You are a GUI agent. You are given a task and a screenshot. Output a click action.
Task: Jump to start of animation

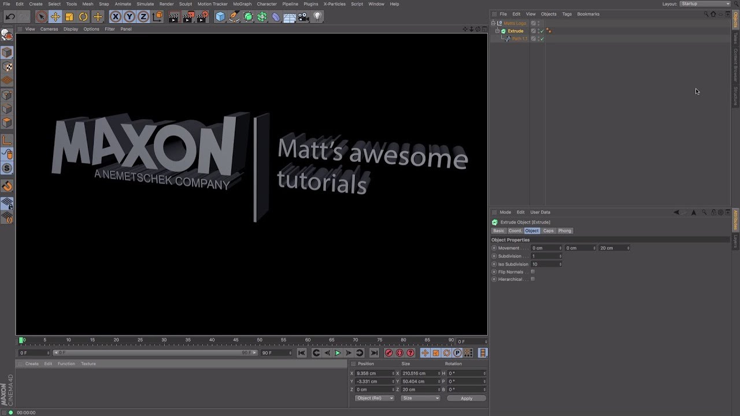point(301,353)
